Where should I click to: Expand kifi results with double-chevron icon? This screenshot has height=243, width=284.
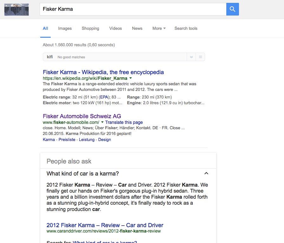[191, 57]
